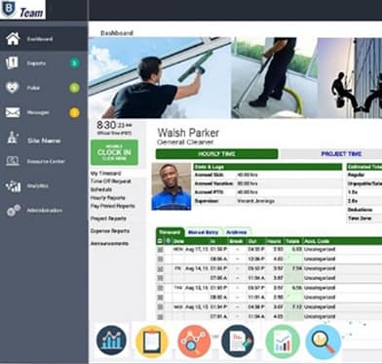Open Analytics in the left sidebar

click(x=38, y=185)
